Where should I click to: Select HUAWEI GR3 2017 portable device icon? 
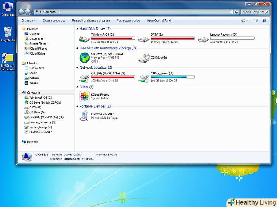(84, 116)
